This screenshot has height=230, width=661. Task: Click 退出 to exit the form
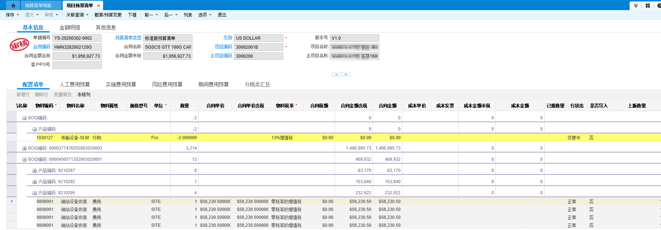[x=222, y=15]
